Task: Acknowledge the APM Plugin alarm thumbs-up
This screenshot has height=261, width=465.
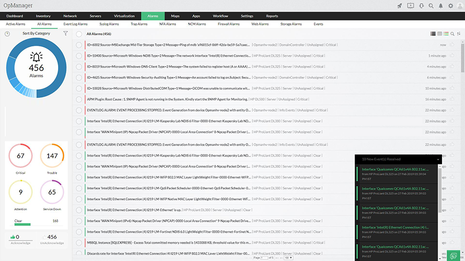Action: [x=451, y=99]
